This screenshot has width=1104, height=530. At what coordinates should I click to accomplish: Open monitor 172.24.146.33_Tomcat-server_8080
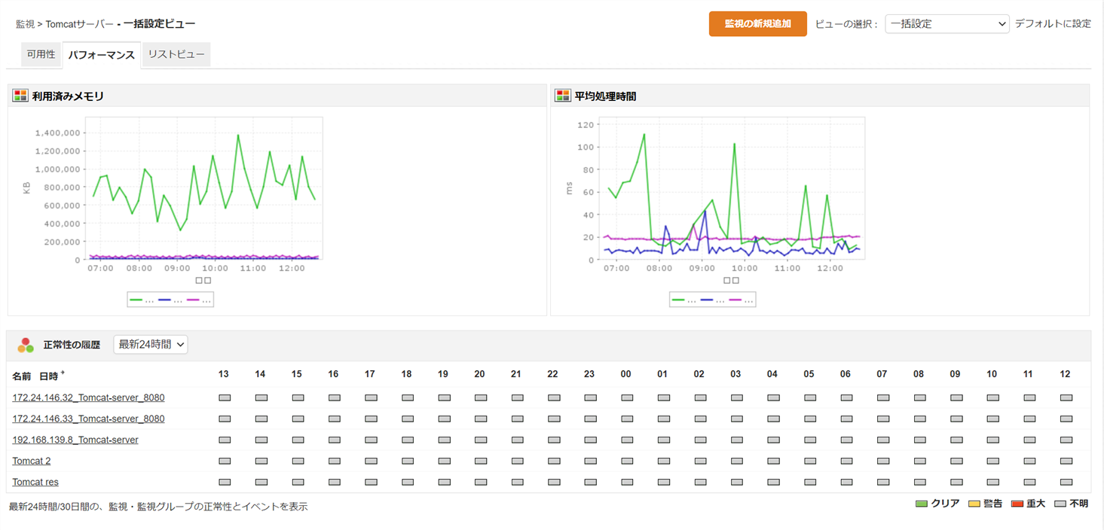[88, 419]
